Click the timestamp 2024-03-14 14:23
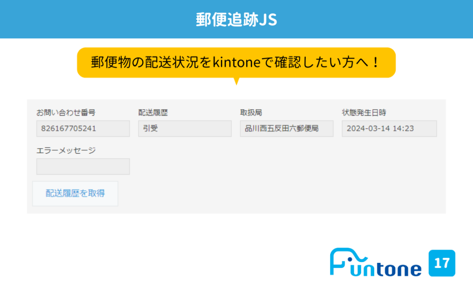The width and height of the screenshot is (473, 292). point(389,129)
